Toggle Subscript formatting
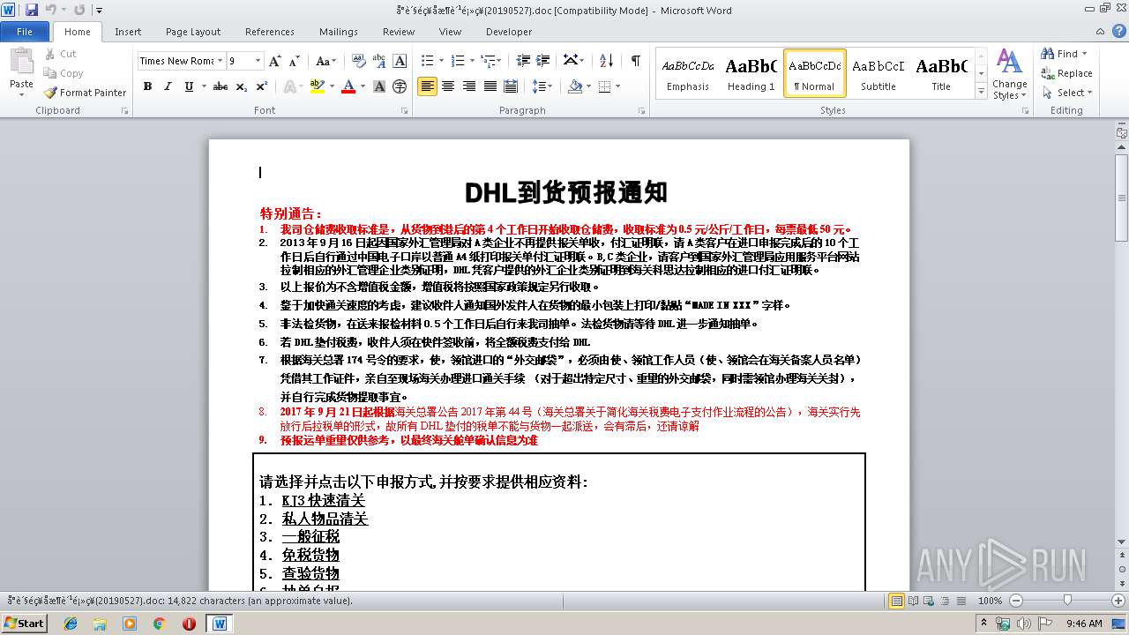Image resolution: width=1129 pixels, height=635 pixels. tap(242, 86)
